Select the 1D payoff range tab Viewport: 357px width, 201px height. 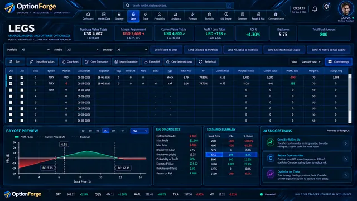click(83, 131)
